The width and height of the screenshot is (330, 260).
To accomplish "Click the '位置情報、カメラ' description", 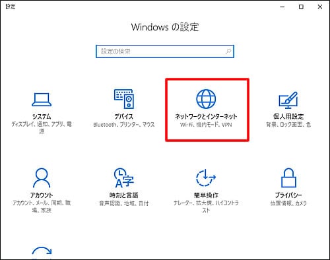I will coord(288,203).
